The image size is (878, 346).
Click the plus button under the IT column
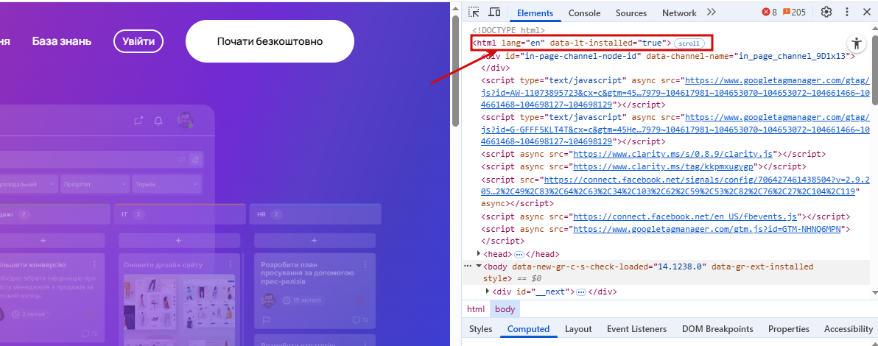click(x=179, y=240)
